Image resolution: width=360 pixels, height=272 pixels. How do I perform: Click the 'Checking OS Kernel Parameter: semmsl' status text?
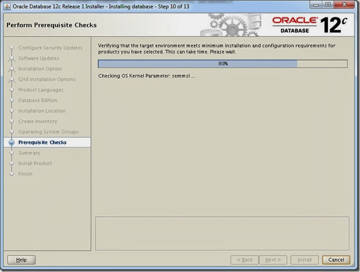146,76
